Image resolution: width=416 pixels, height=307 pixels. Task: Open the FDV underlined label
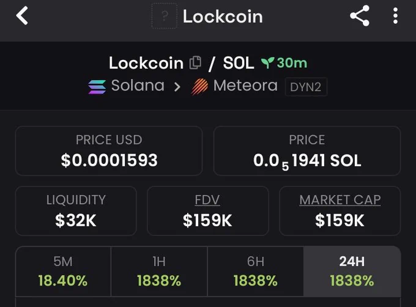[207, 200]
